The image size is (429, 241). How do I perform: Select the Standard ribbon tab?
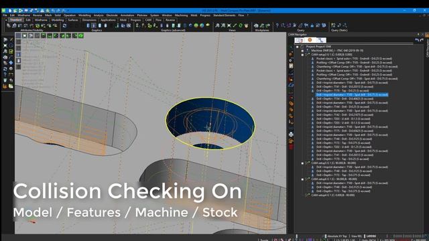tap(15, 20)
